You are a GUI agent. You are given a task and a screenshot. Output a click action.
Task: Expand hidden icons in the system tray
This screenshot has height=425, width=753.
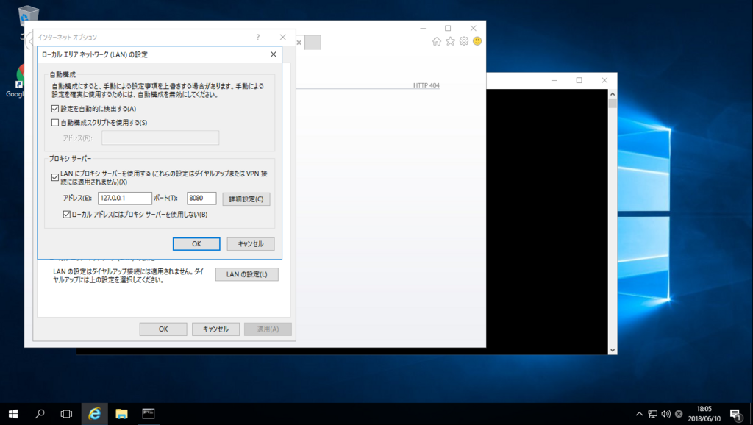coord(639,413)
